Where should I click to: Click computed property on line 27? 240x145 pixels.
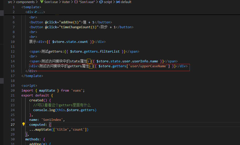point(37,124)
